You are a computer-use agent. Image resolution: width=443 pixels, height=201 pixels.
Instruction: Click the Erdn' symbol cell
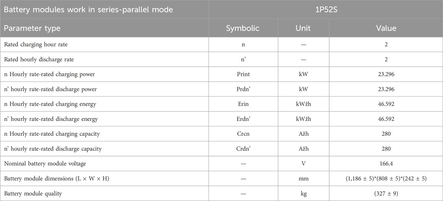243,119
